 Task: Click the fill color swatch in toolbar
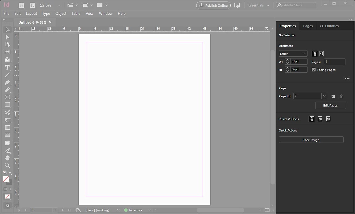point(6,179)
